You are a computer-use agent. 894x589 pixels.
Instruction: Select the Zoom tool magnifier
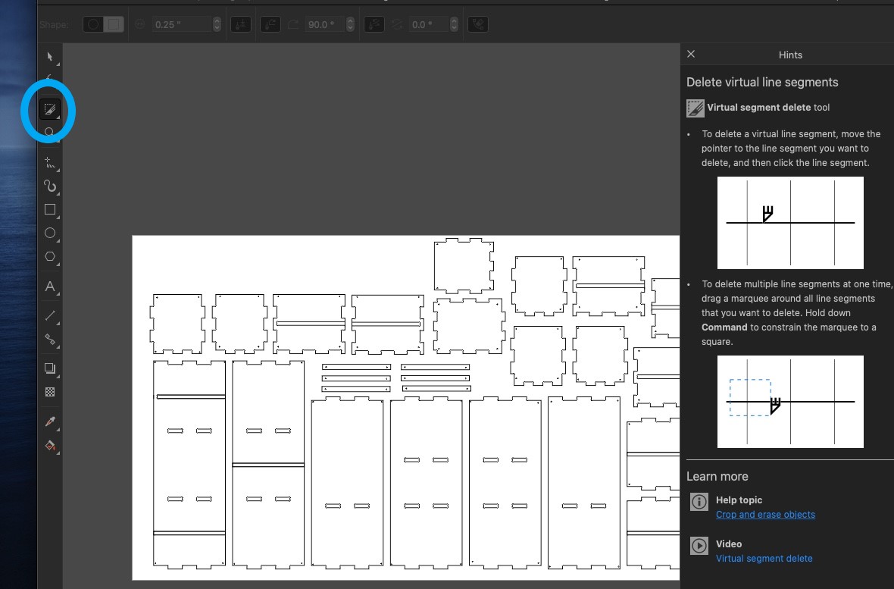49,133
